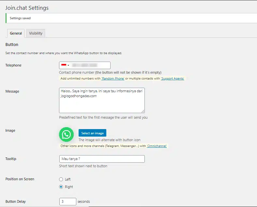Click the Indonesian flag icon
The height and width of the screenshot is (207, 257).
[x=64, y=65]
